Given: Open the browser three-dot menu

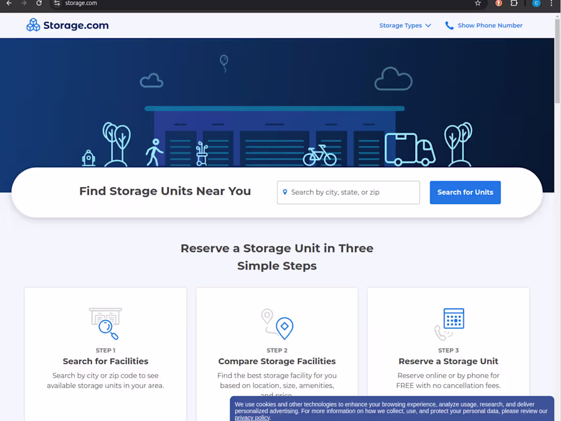Looking at the screenshot, I should pyautogui.click(x=551, y=3).
